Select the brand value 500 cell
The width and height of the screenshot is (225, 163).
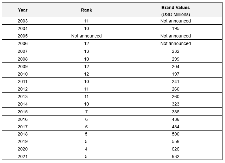176,134
